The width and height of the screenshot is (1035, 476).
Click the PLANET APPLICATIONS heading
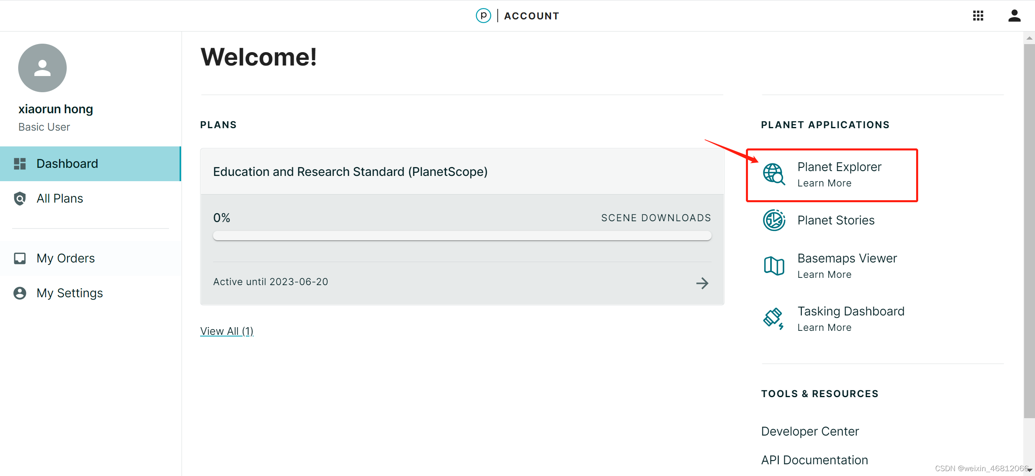(825, 125)
